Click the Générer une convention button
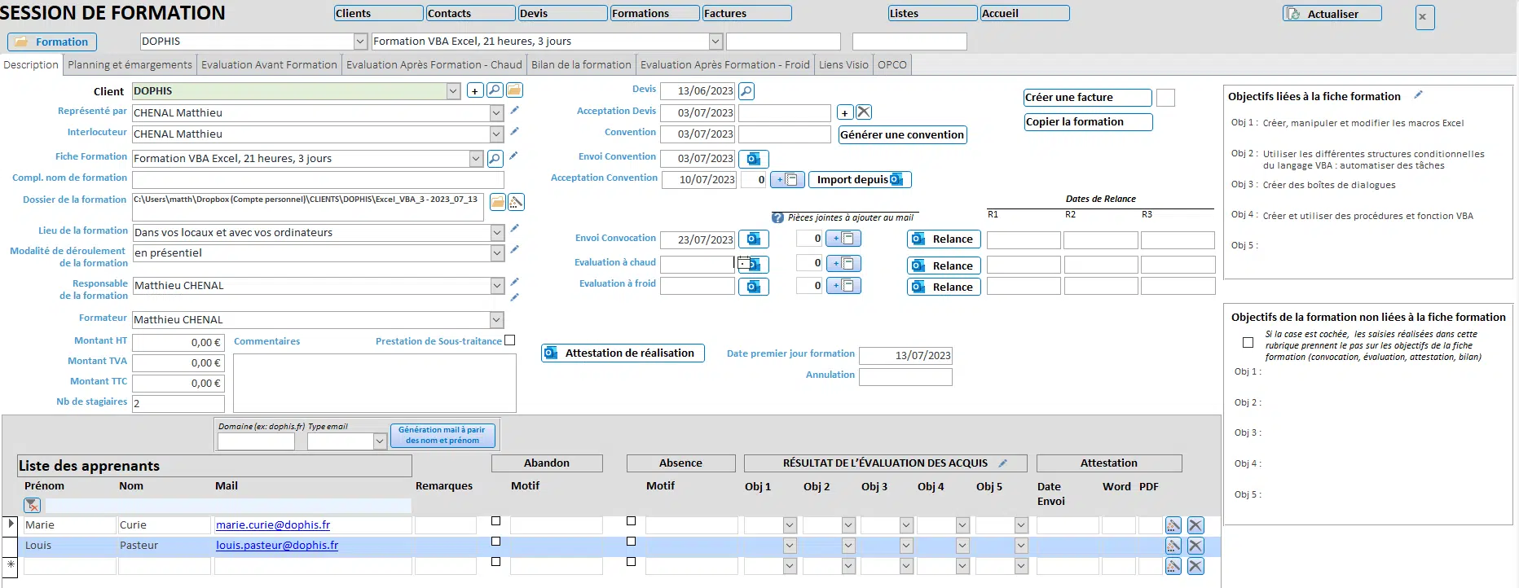This screenshot has width=1519, height=588. [902, 135]
